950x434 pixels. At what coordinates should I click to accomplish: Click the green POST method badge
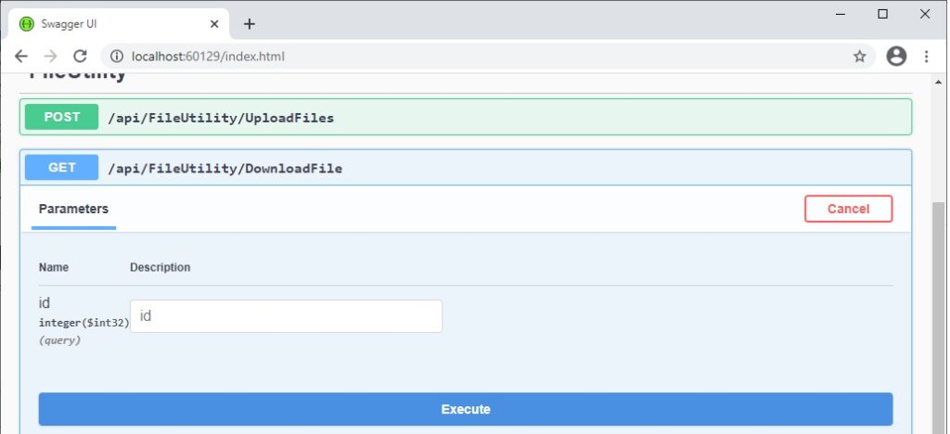[61, 117]
